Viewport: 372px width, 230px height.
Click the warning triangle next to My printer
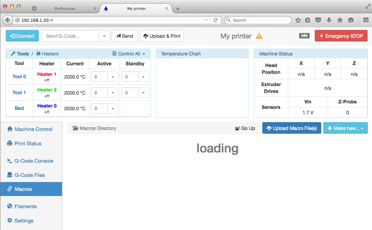(x=259, y=36)
